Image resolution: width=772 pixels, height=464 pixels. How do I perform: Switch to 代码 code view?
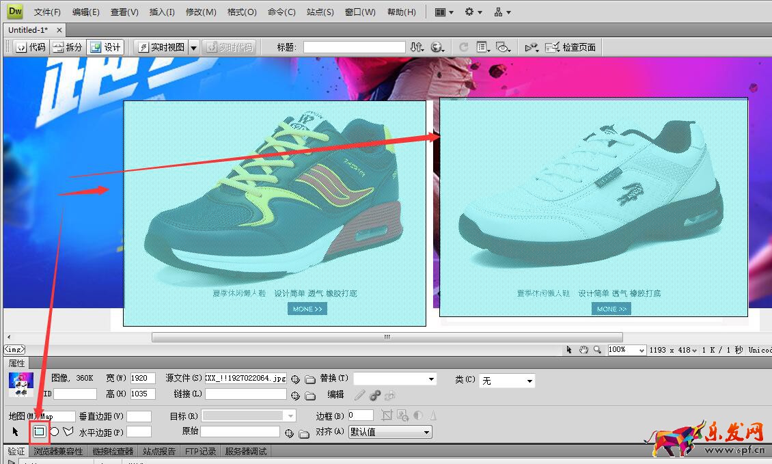(31, 47)
